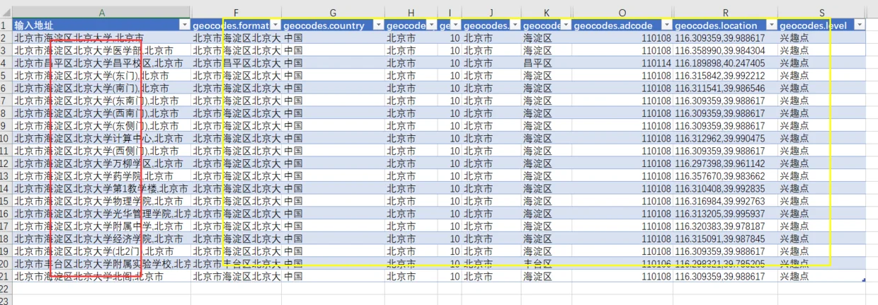The height and width of the screenshot is (305, 878).
Task: Select column A header
Action: coord(102,13)
